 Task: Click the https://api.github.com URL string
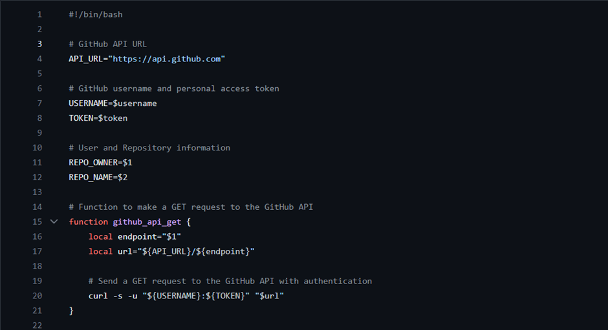[x=166, y=59]
